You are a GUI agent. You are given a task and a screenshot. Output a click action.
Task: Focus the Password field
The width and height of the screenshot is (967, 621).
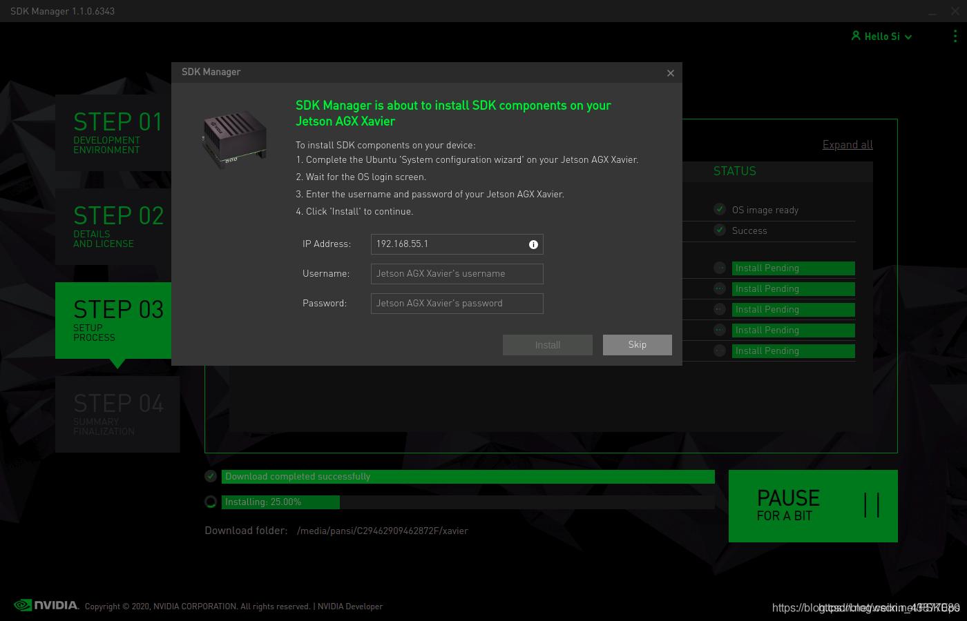[x=457, y=304]
